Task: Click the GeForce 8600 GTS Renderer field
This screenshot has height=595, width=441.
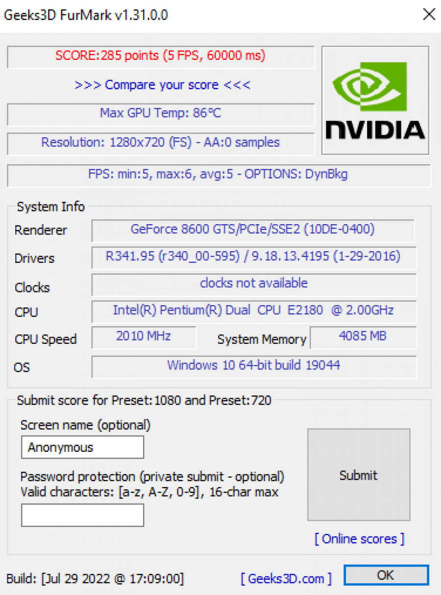Action: click(254, 230)
